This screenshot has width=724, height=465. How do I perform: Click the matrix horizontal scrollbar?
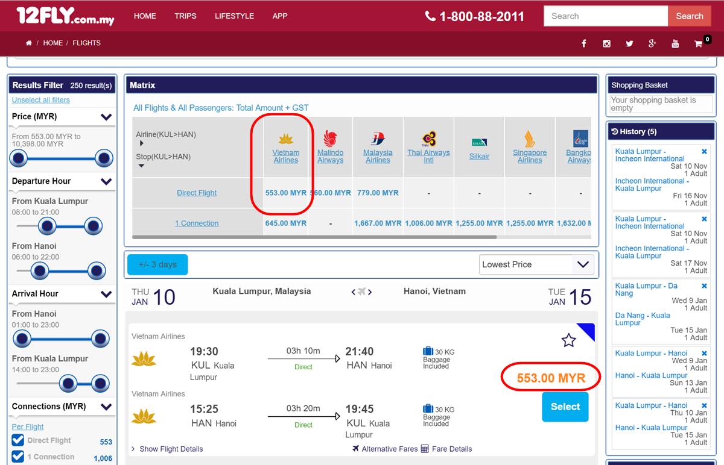tap(314, 237)
